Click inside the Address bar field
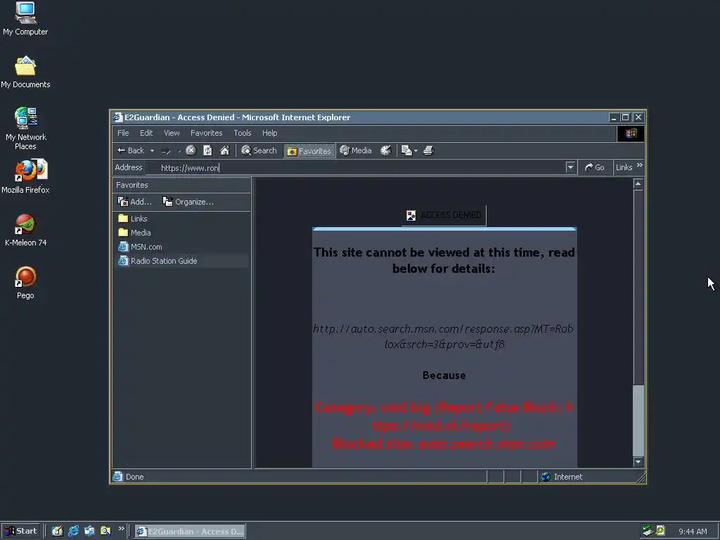Image resolution: width=720 pixels, height=540 pixels. (x=356, y=167)
